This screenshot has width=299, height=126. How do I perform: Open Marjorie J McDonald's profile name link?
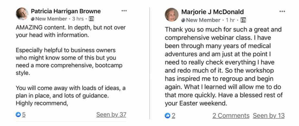pyautogui.click(x=212, y=12)
